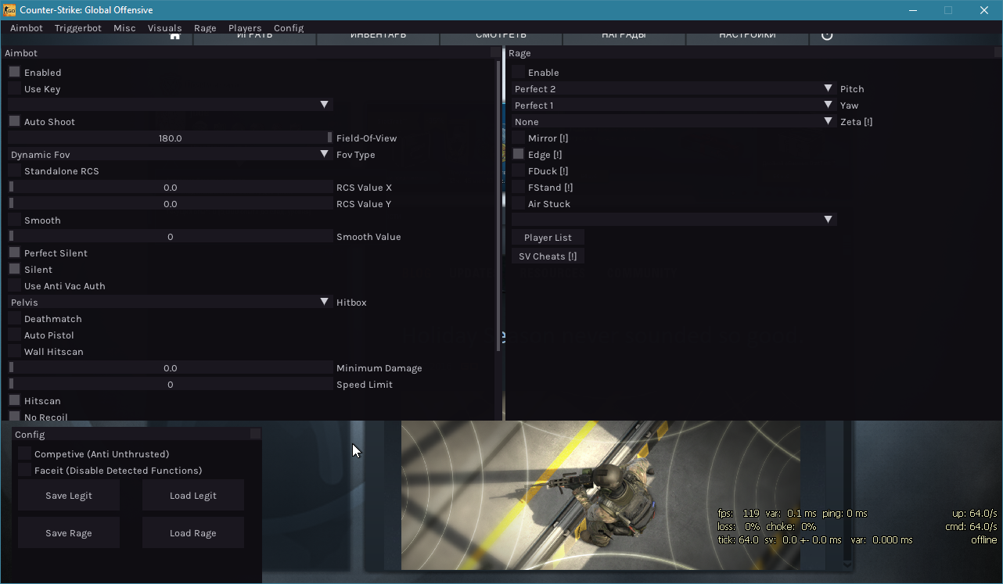Toggle the Silent checkbox
Screen dimensions: 1003x584
pyautogui.click(x=14, y=269)
